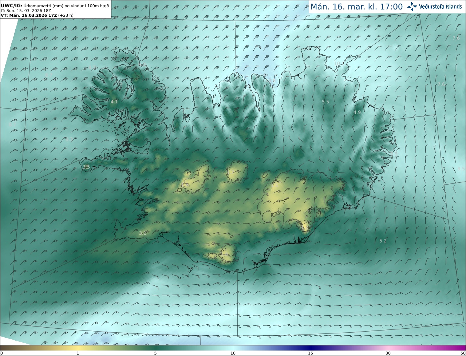The width and height of the screenshot is (466, 356).
Task: Click the 5.2 value over the sea
Action: (383, 241)
